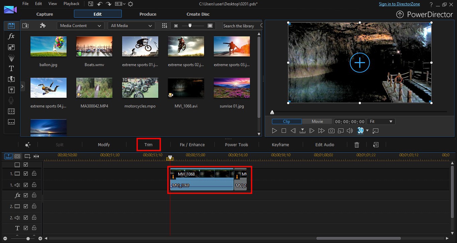Click the Trim button
This screenshot has height=243, width=457.
[149, 145]
